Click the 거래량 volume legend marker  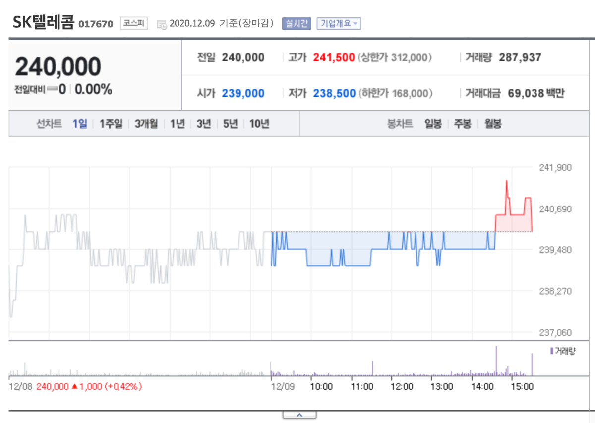click(x=551, y=351)
